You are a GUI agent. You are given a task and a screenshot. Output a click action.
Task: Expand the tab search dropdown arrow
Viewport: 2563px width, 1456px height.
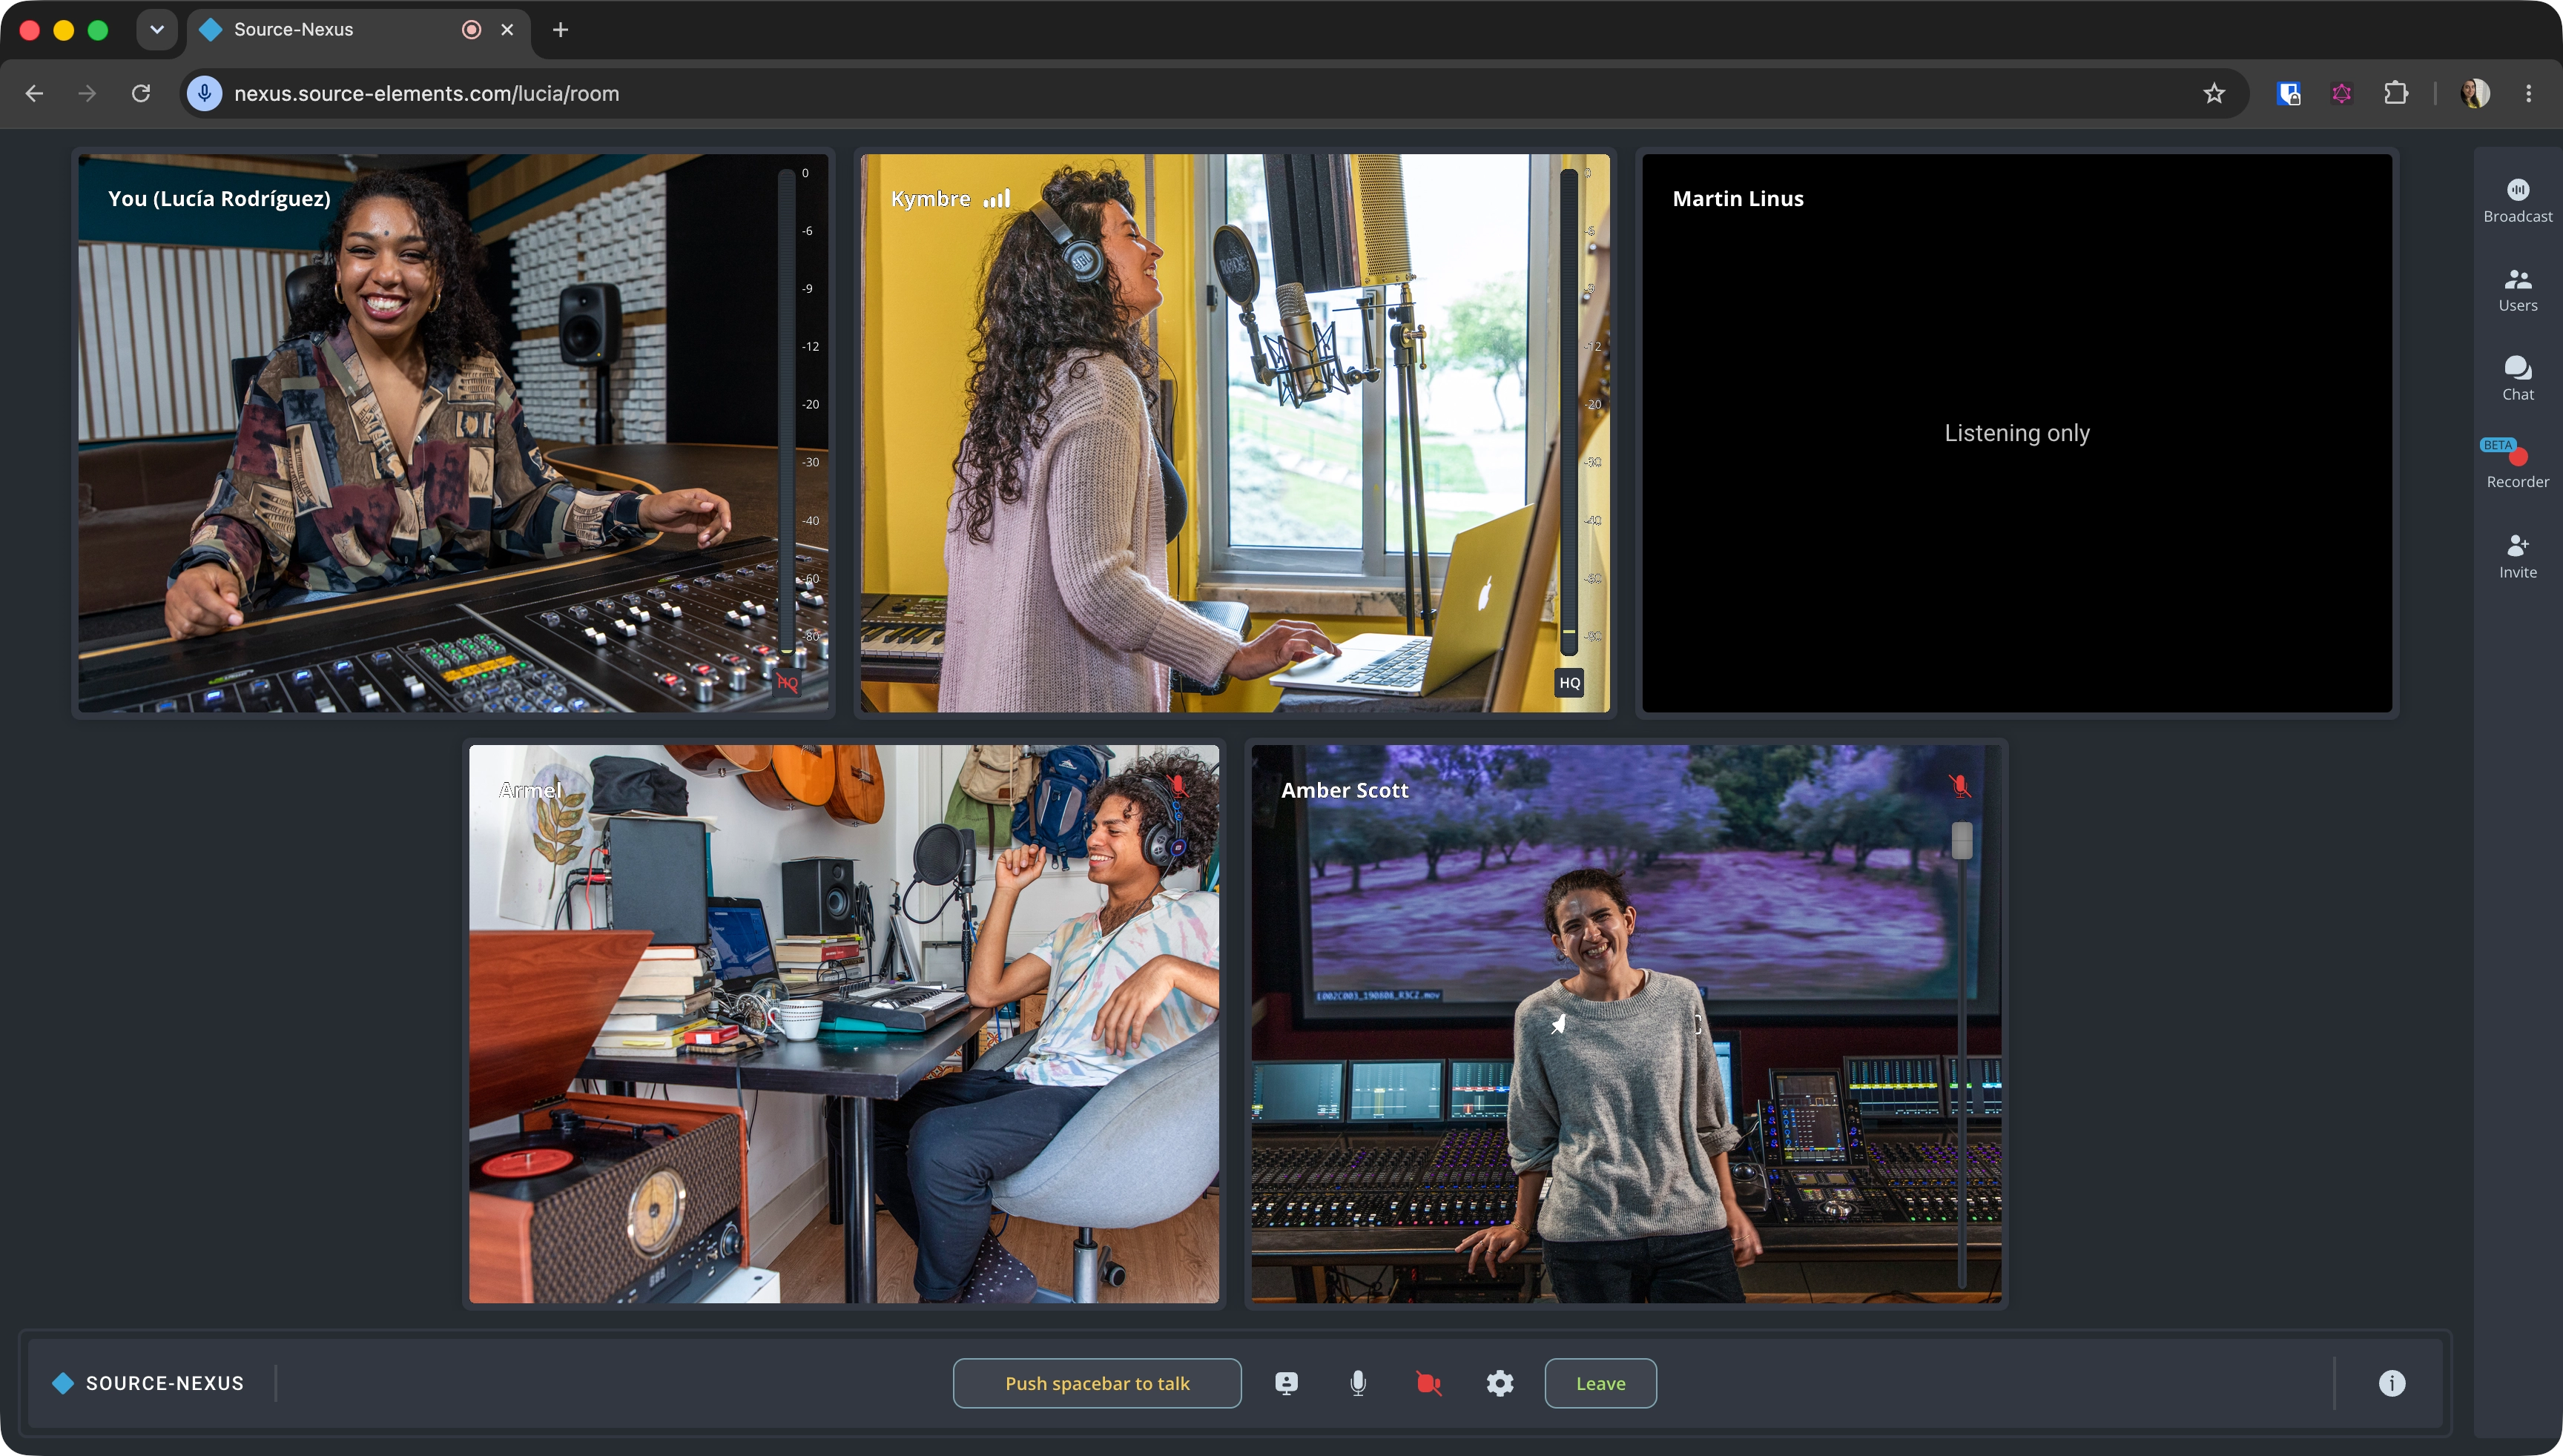coord(157,29)
